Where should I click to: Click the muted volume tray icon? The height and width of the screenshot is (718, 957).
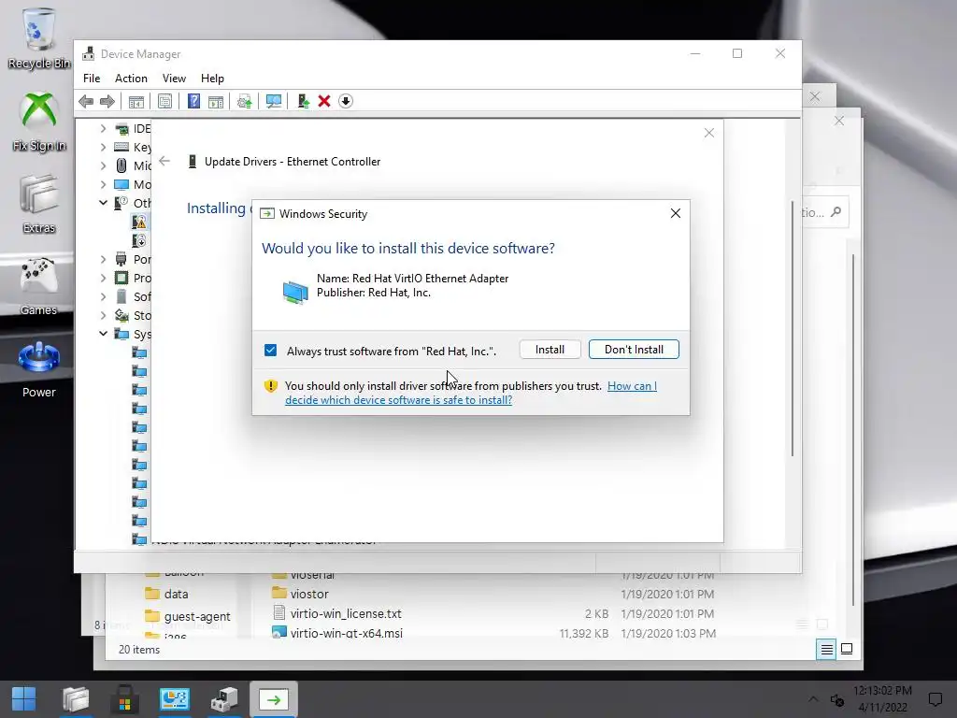coord(837,700)
